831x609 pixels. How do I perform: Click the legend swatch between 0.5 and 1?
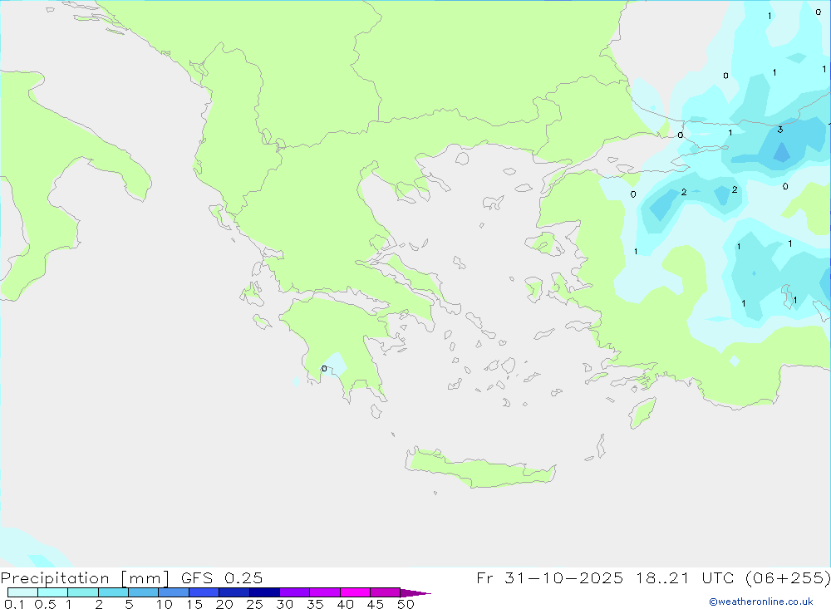pyautogui.click(x=53, y=592)
